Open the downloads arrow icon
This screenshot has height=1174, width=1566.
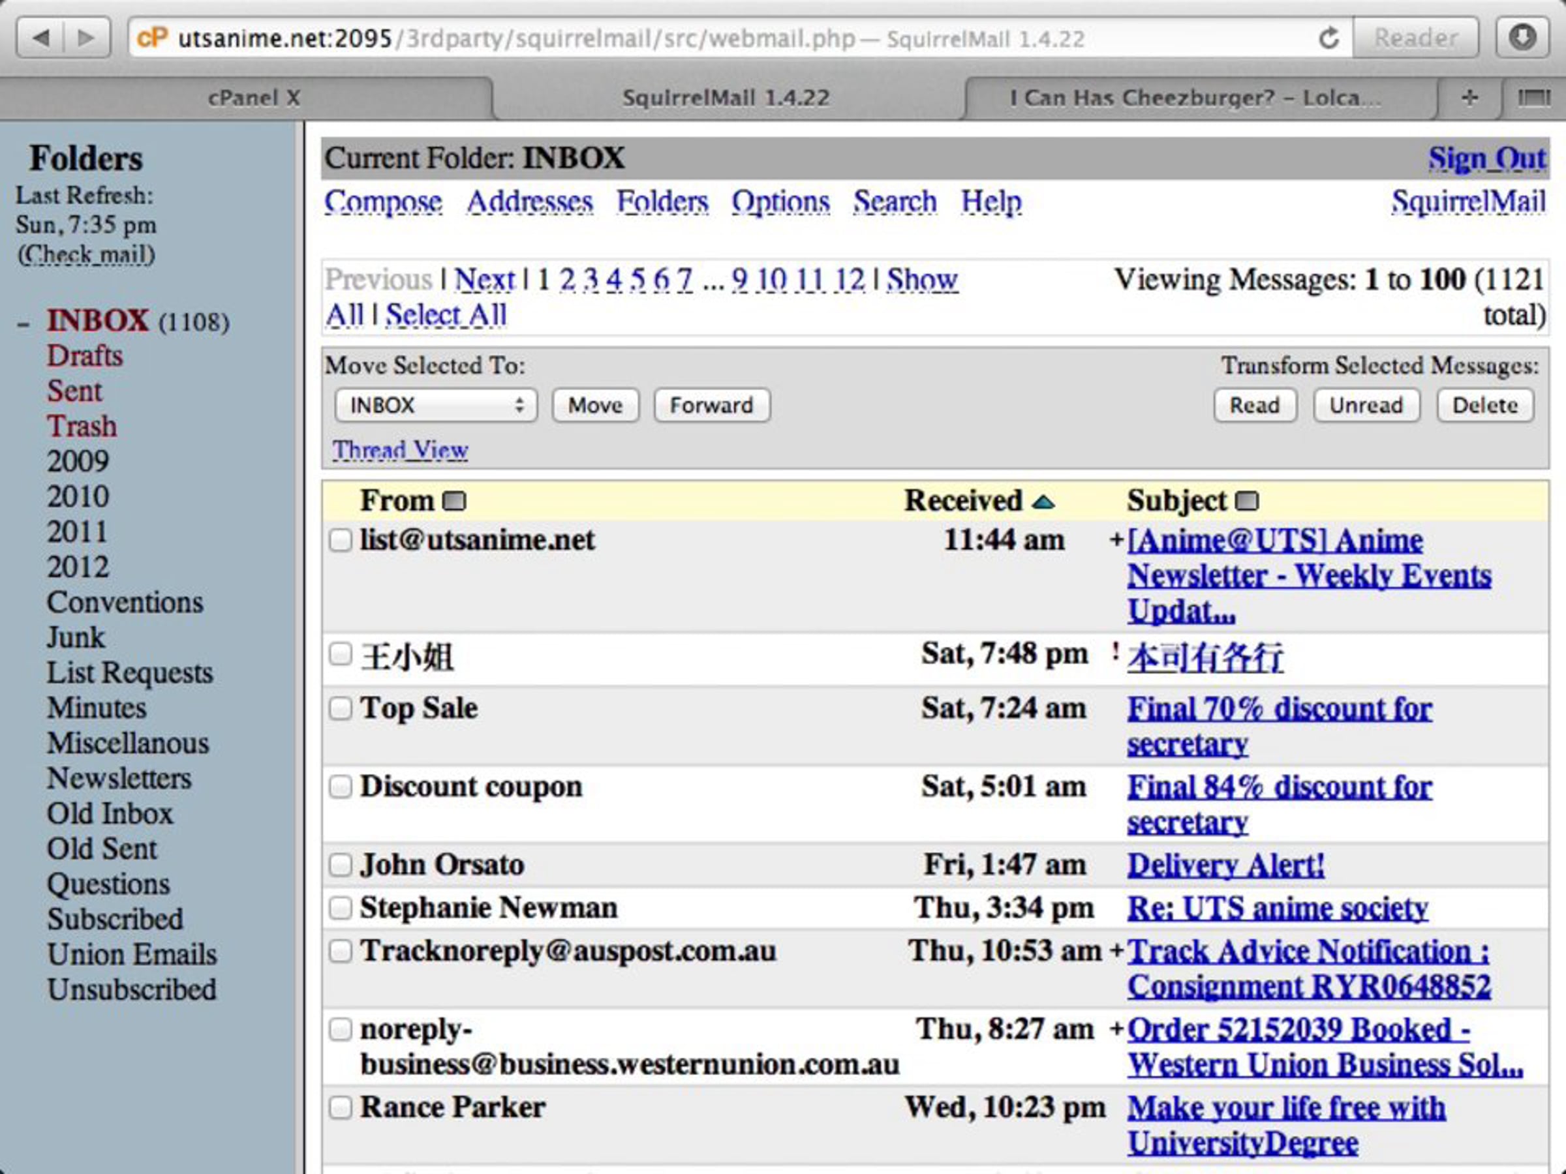[x=1522, y=37]
